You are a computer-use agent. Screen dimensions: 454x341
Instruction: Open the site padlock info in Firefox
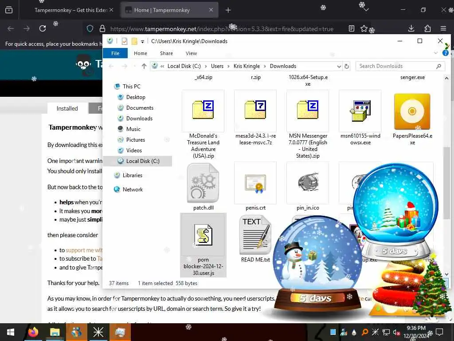[102, 28]
